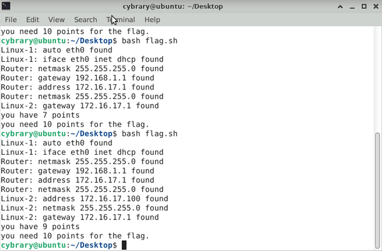Click the vertical scrollbar thumb
Image resolution: width=382 pixels, height=251 pixels.
pyautogui.click(x=378, y=188)
